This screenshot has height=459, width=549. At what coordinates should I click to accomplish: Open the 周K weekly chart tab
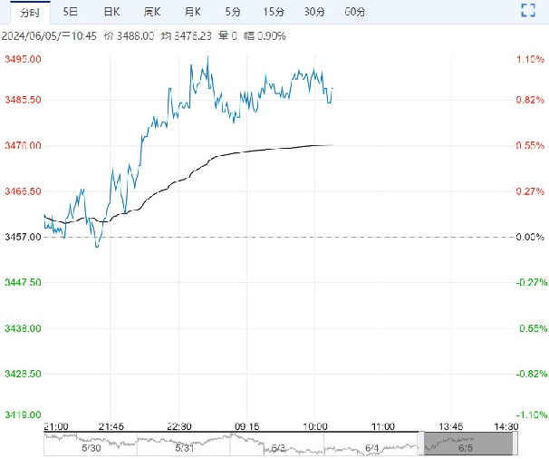pyautogui.click(x=151, y=12)
